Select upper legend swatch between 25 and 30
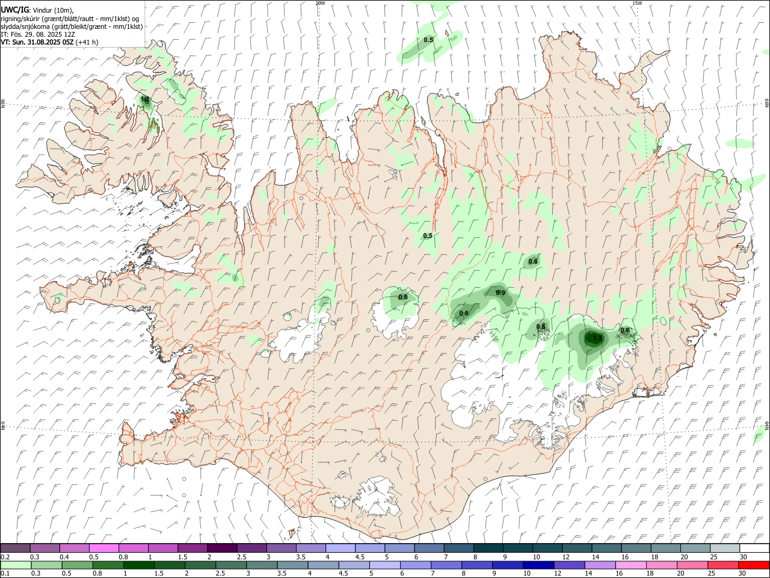The width and height of the screenshot is (770, 578). click(x=724, y=548)
